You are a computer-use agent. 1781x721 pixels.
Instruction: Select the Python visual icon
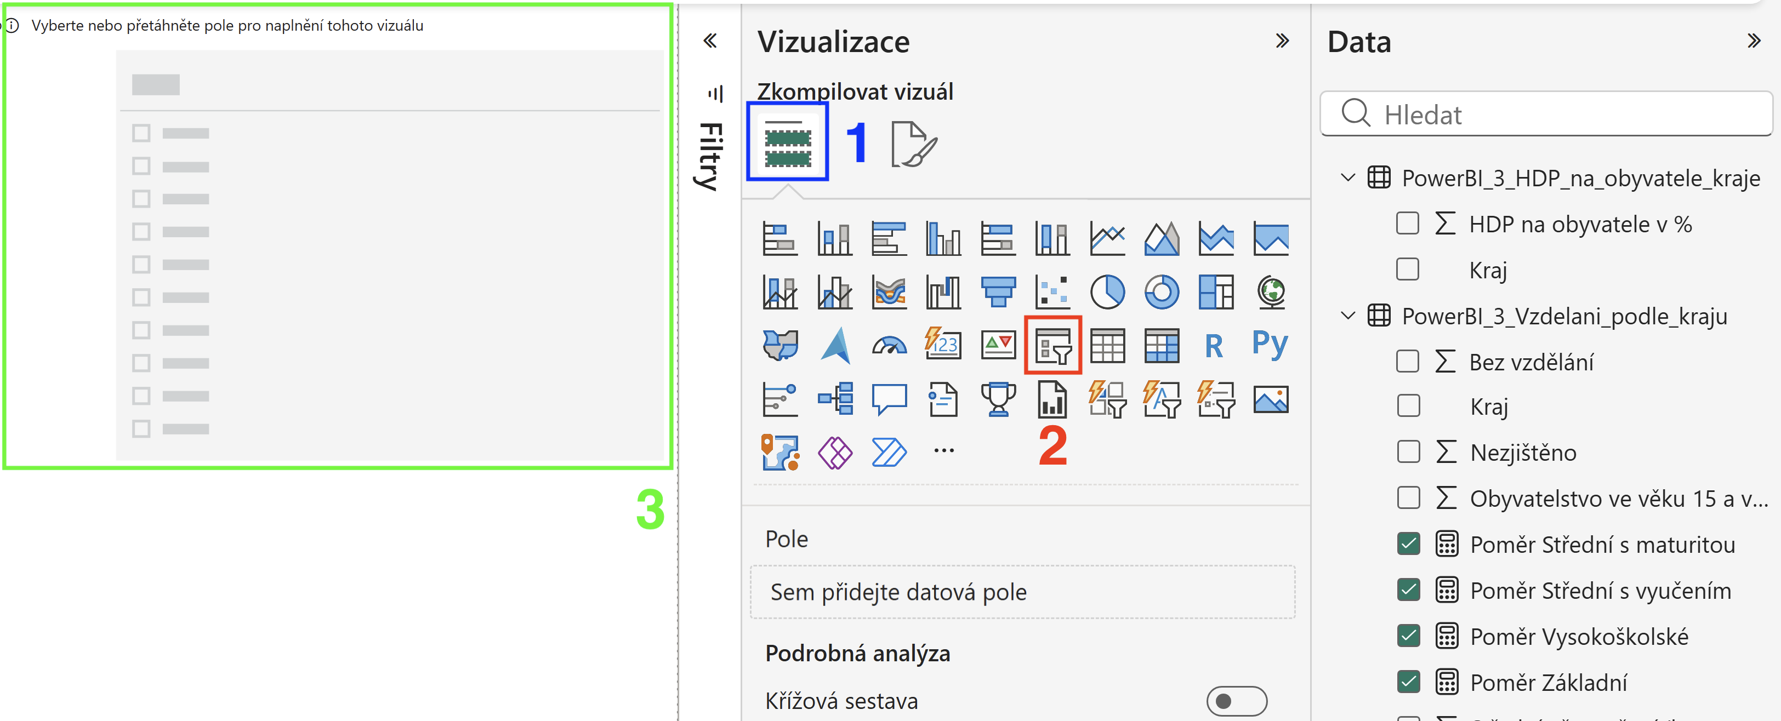(1270, 344)
